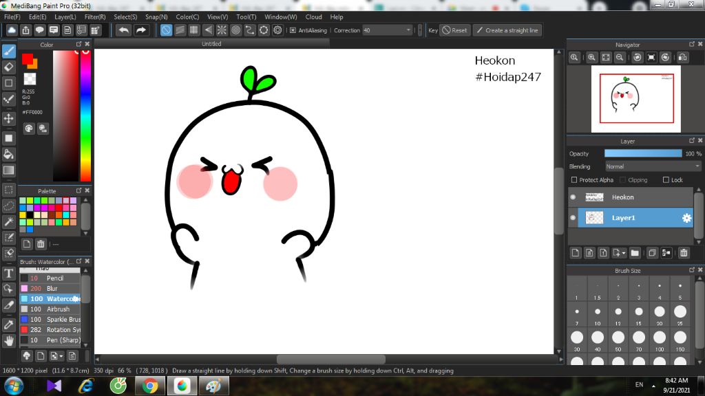This screenshot has width=705, height=396.
Task: Select the Brush tool
Action: [x=8, y=51]
